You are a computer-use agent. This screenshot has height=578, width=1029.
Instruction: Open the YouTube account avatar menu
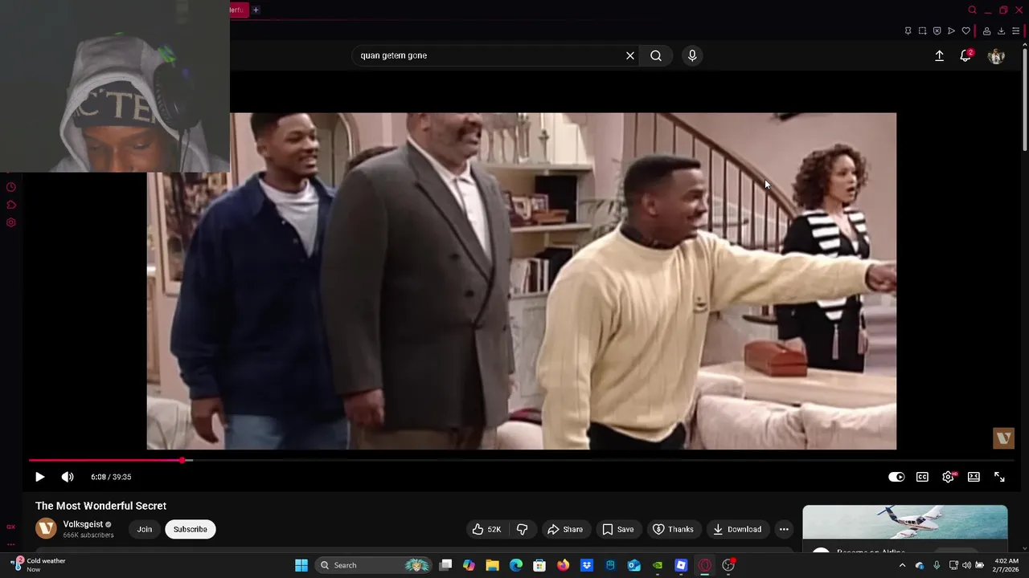pos(996,55)
